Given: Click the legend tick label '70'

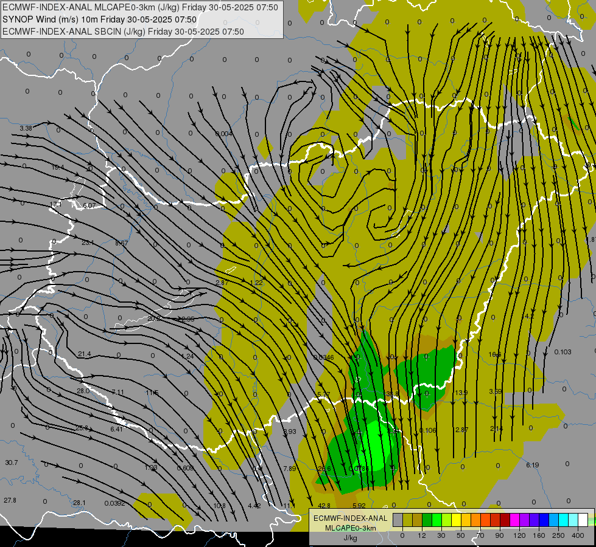Looking at the screenshot, I should coord(480,535).
